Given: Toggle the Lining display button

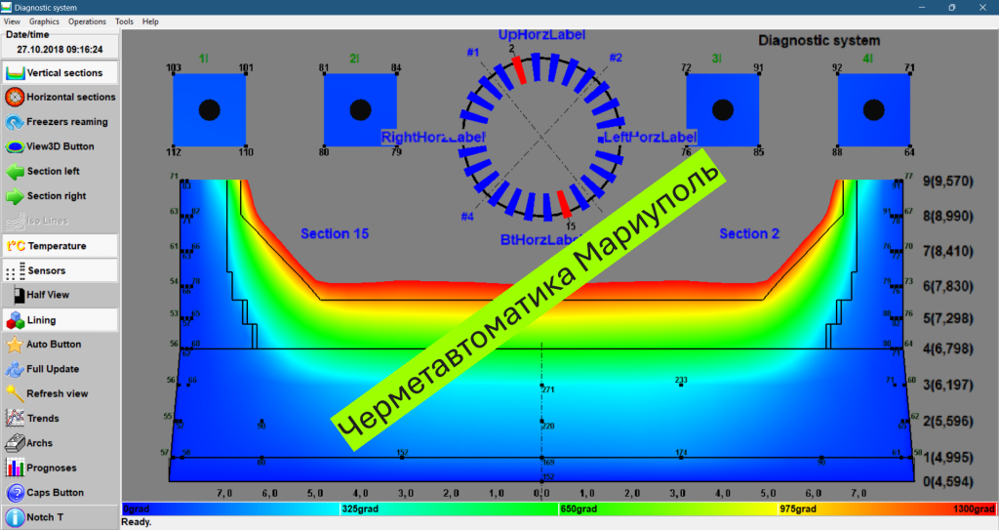Looking at the screenshot, I should pyautogui.click(x=60, y=320).
